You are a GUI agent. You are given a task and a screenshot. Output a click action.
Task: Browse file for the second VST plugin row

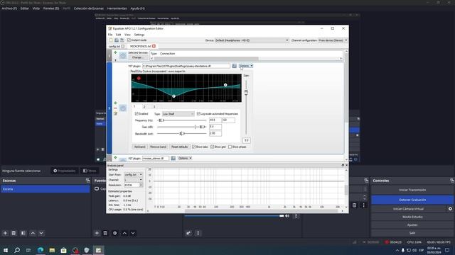tap(173, 158)
